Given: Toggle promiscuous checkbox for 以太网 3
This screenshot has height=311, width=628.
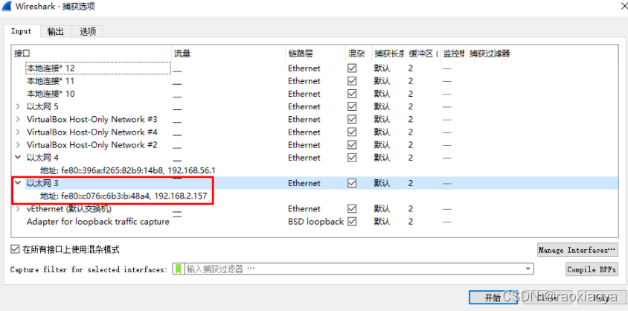Looking at the screenshot, I should [352, 183].
